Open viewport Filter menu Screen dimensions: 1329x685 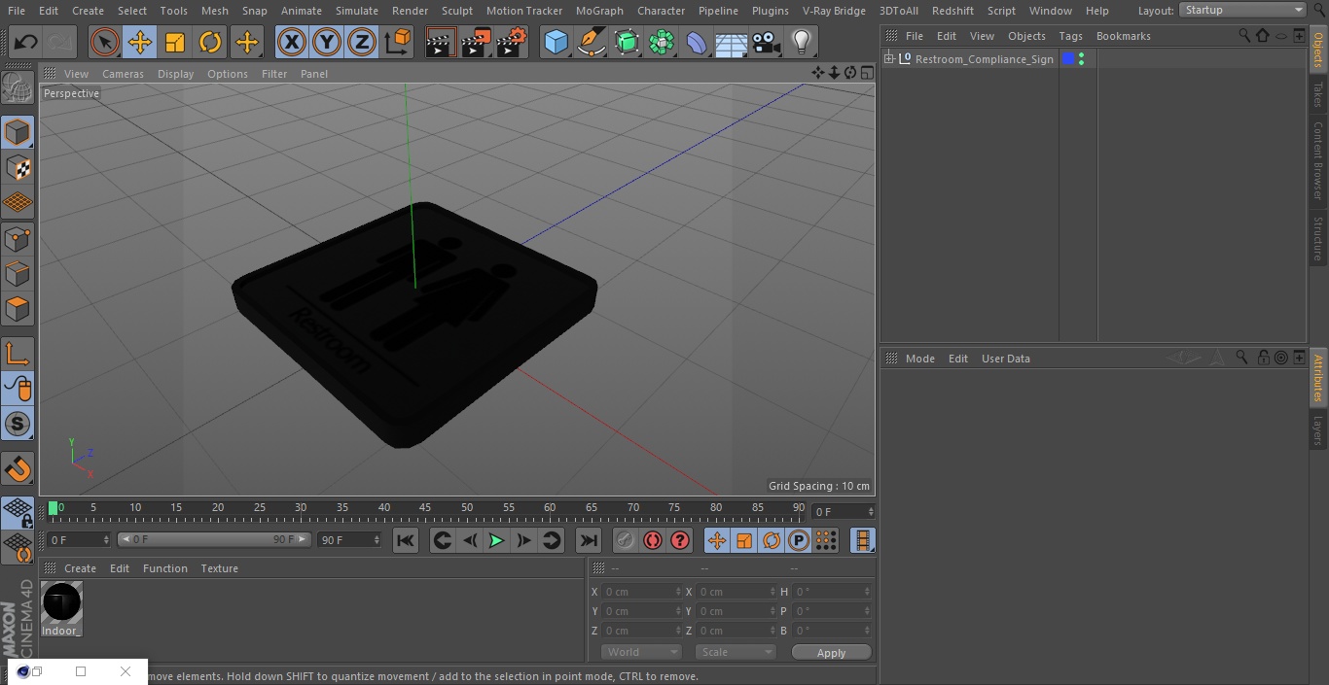click(x=274, y=74)
